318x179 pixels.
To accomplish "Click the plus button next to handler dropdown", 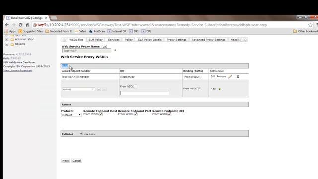I will click(99, 89).
